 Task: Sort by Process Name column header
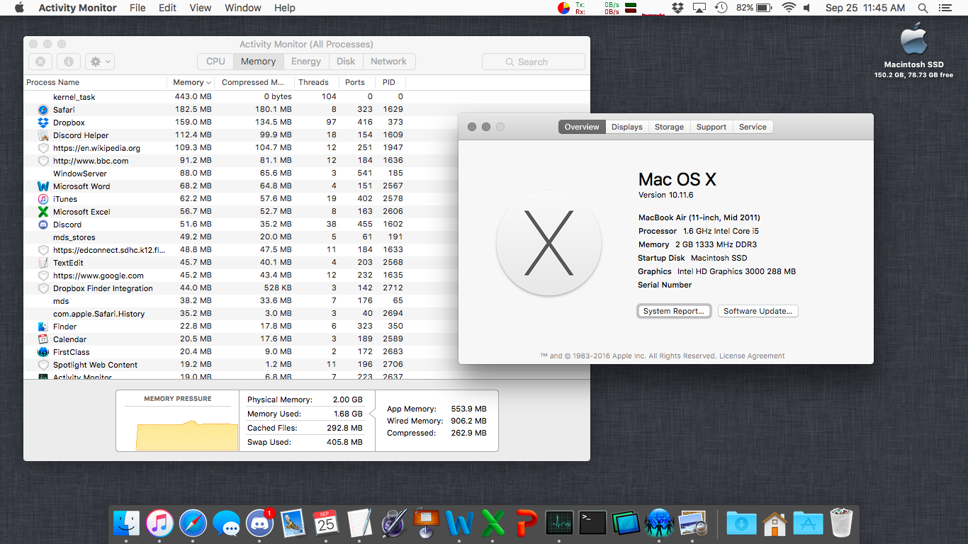pos(96,82)
